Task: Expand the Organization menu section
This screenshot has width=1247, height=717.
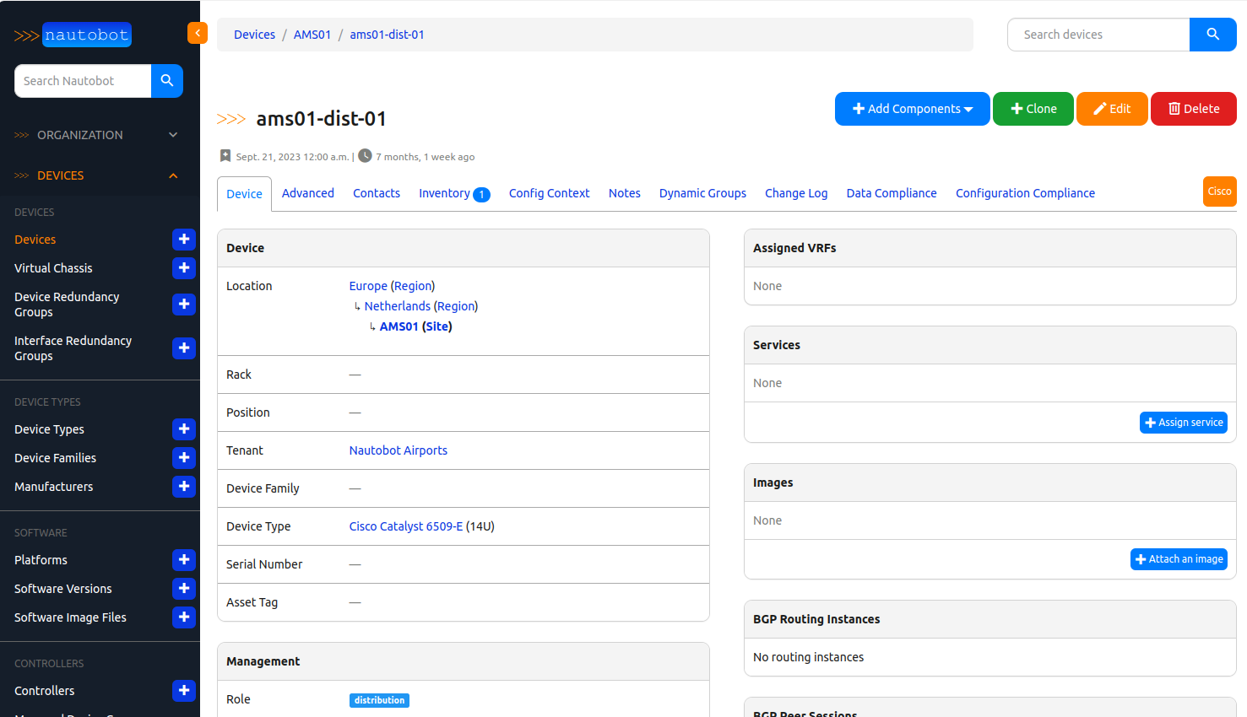Action: [x=97, y=135]
